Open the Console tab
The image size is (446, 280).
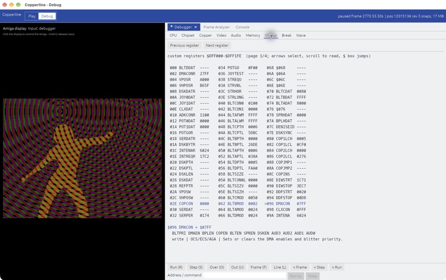[242, 27]
